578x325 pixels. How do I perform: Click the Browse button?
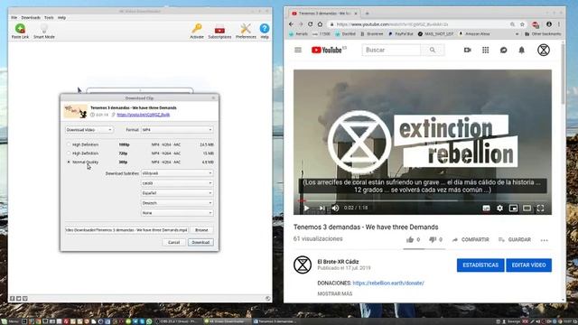(x=201, y=230)
